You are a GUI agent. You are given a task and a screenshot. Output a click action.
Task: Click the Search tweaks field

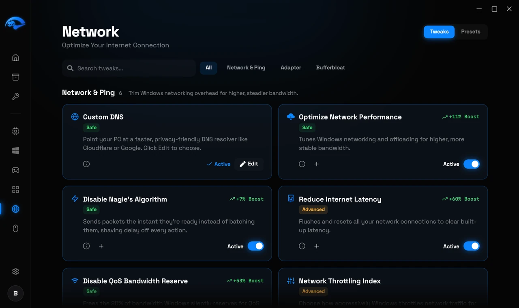[x=129, y=68]
